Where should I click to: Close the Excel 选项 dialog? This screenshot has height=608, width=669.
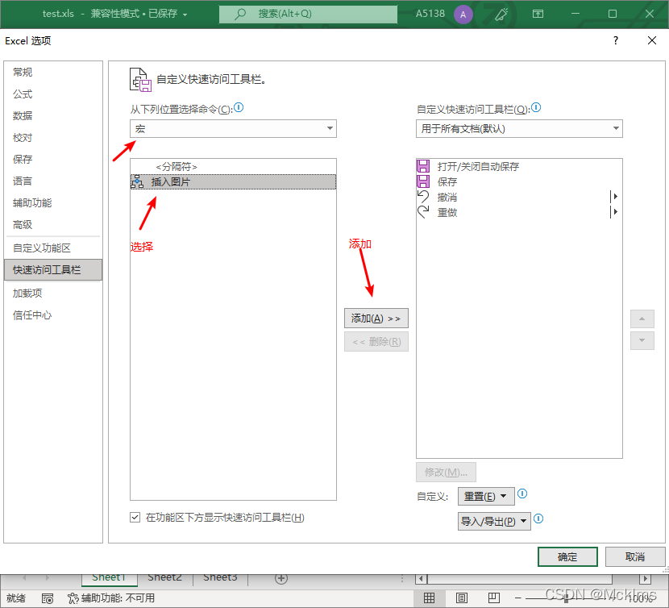[652, 40]
